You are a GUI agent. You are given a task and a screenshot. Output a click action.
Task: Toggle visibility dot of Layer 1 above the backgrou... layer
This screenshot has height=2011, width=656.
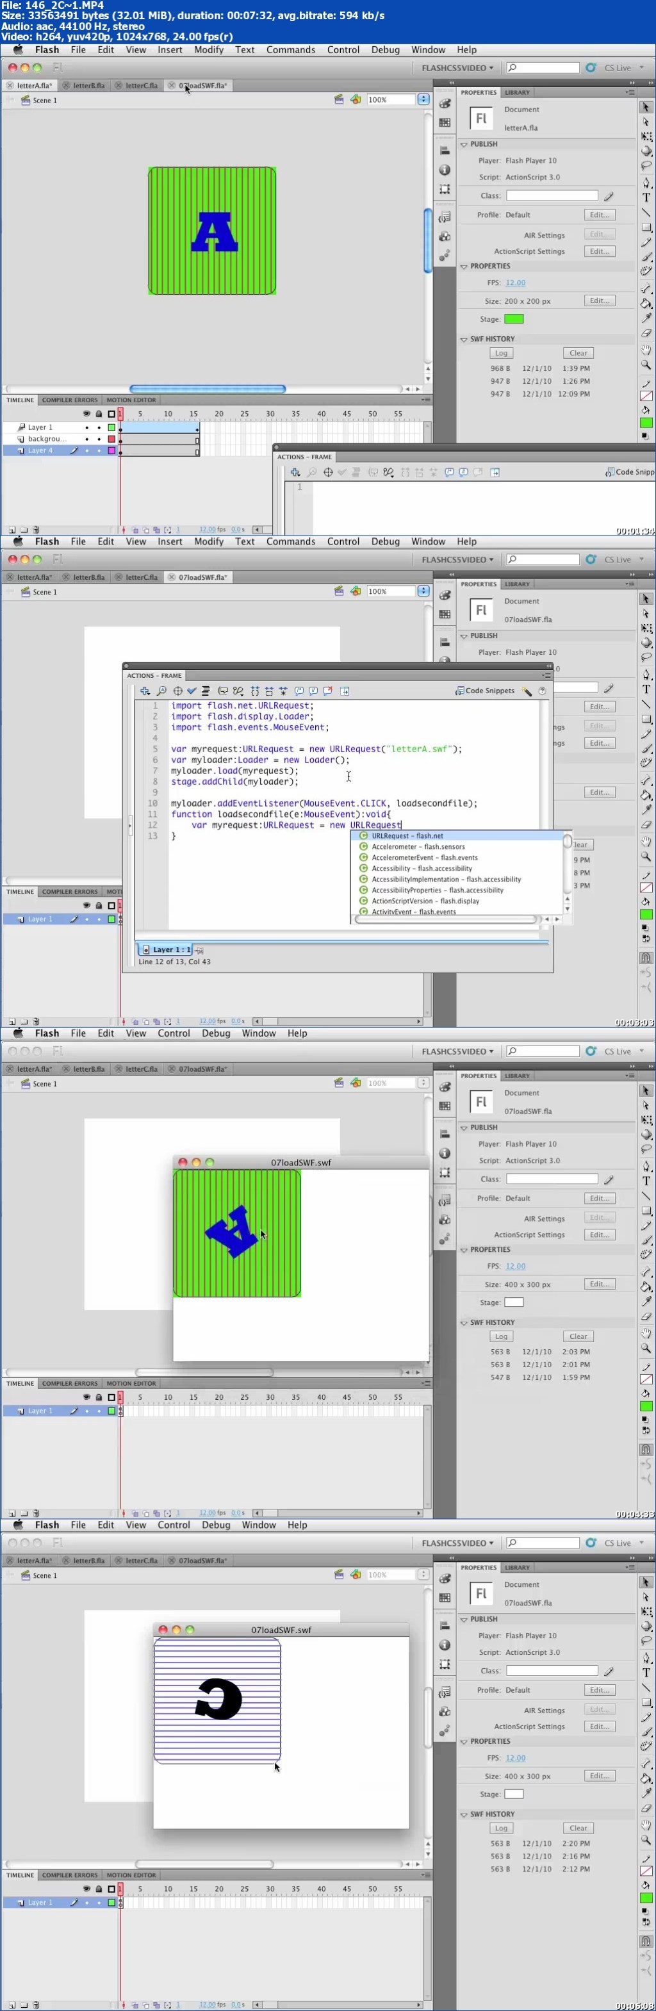86,428
